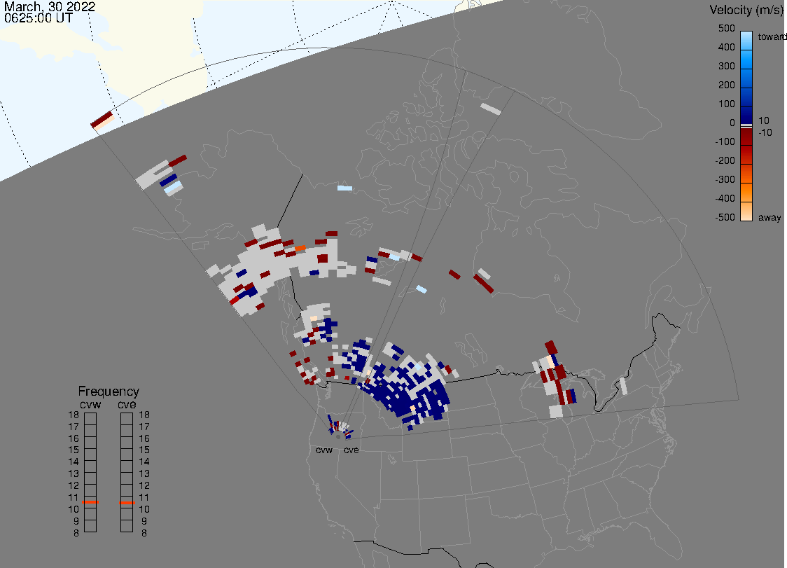The image size is (787, 568).
Task: Click the radar site dot between cvw and cve
Action: (338, 437)
